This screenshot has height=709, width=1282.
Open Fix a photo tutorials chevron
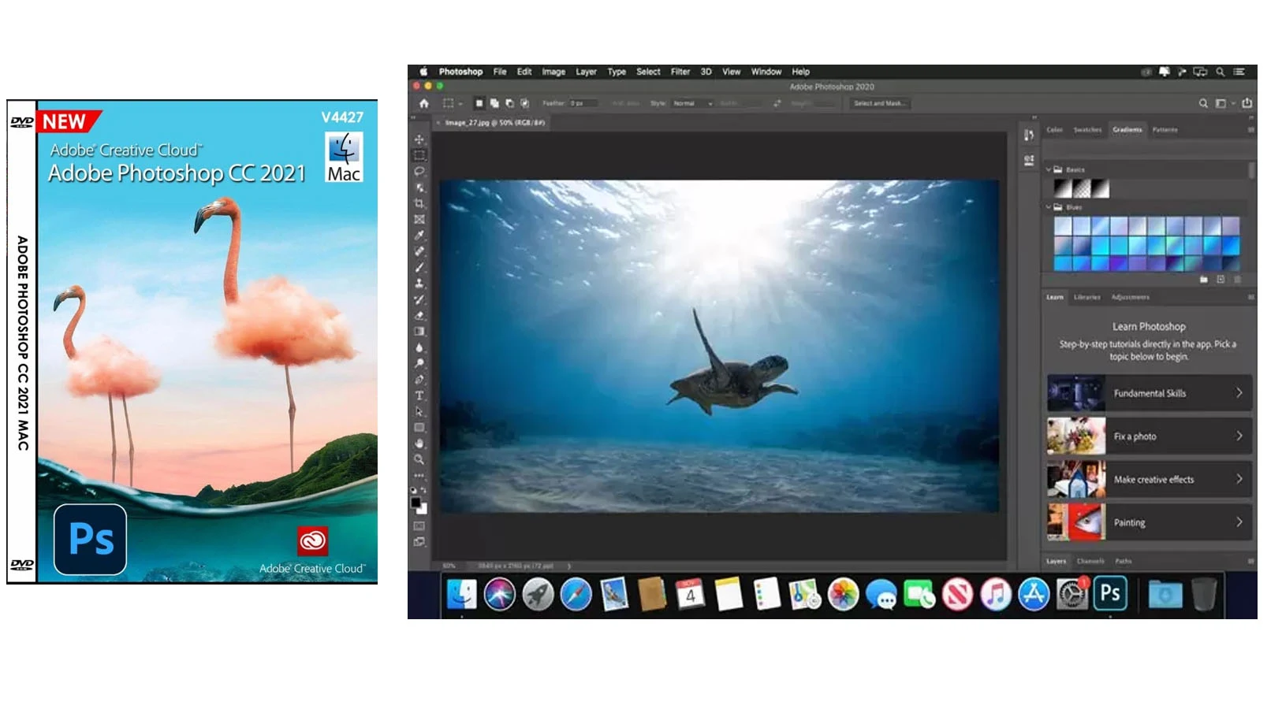pyautogui.click(x=1239, y=436)
